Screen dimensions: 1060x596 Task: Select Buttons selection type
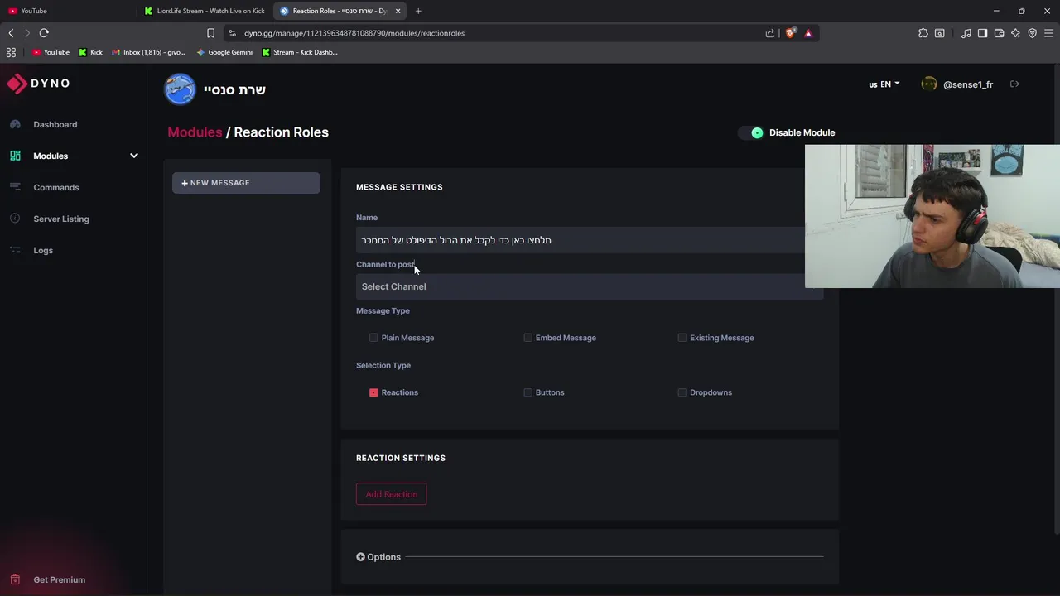pyautogui.click(x=528, y=392)
